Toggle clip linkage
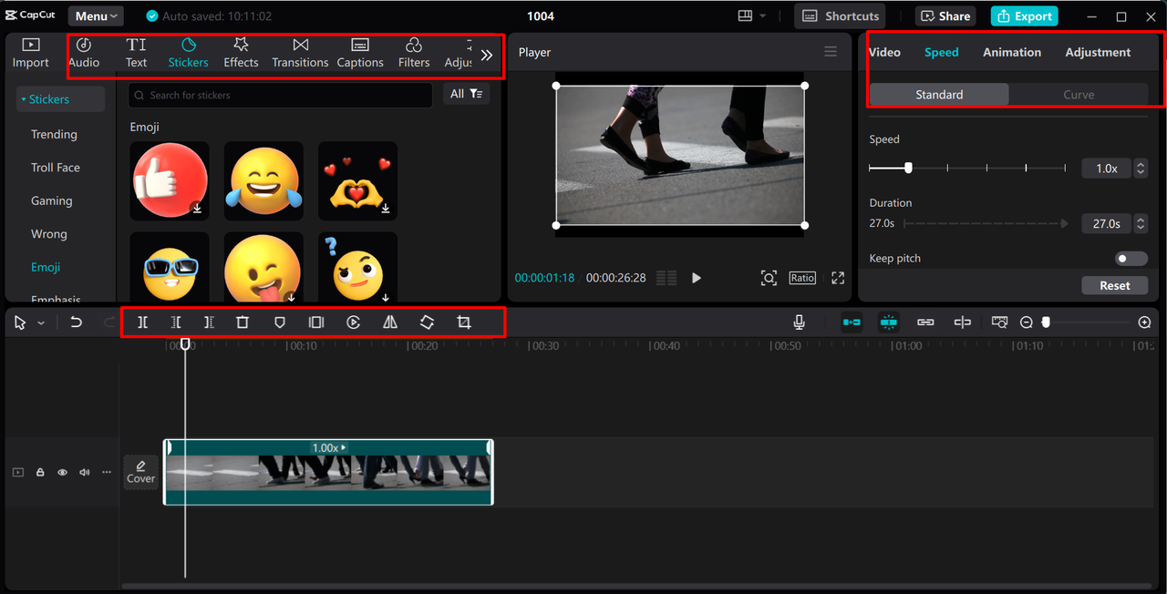 (x=925, y=323)
